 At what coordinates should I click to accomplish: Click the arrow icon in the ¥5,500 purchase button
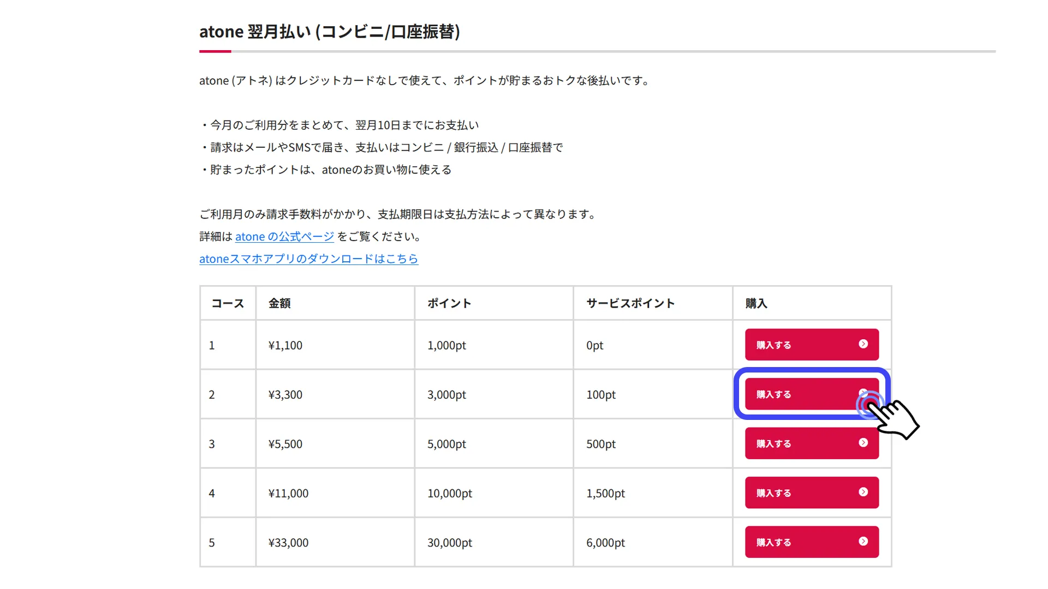pos(863,443)
